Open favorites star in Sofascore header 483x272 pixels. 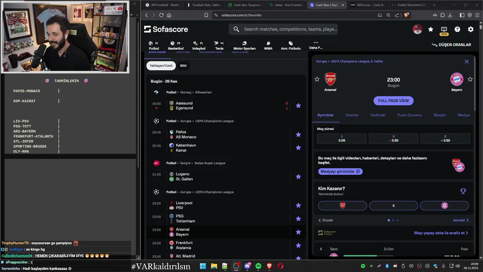tap(431, 29)
